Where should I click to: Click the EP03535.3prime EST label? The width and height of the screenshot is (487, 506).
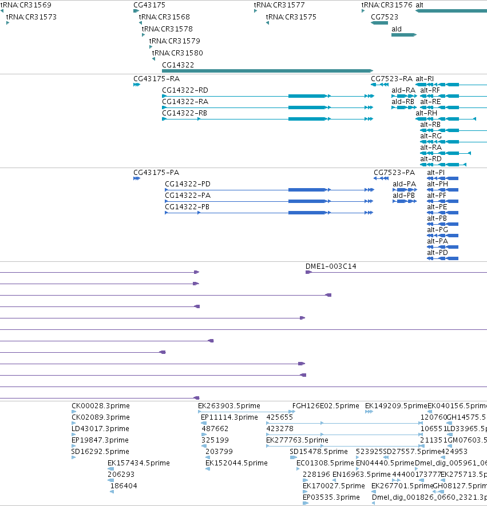tap(331, 497)
